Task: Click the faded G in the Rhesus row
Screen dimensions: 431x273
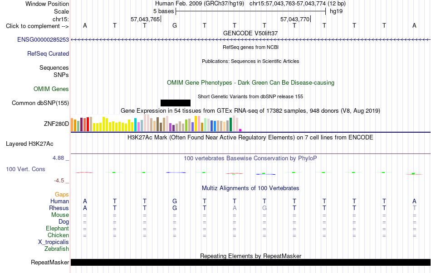Action: pos(264,208)
